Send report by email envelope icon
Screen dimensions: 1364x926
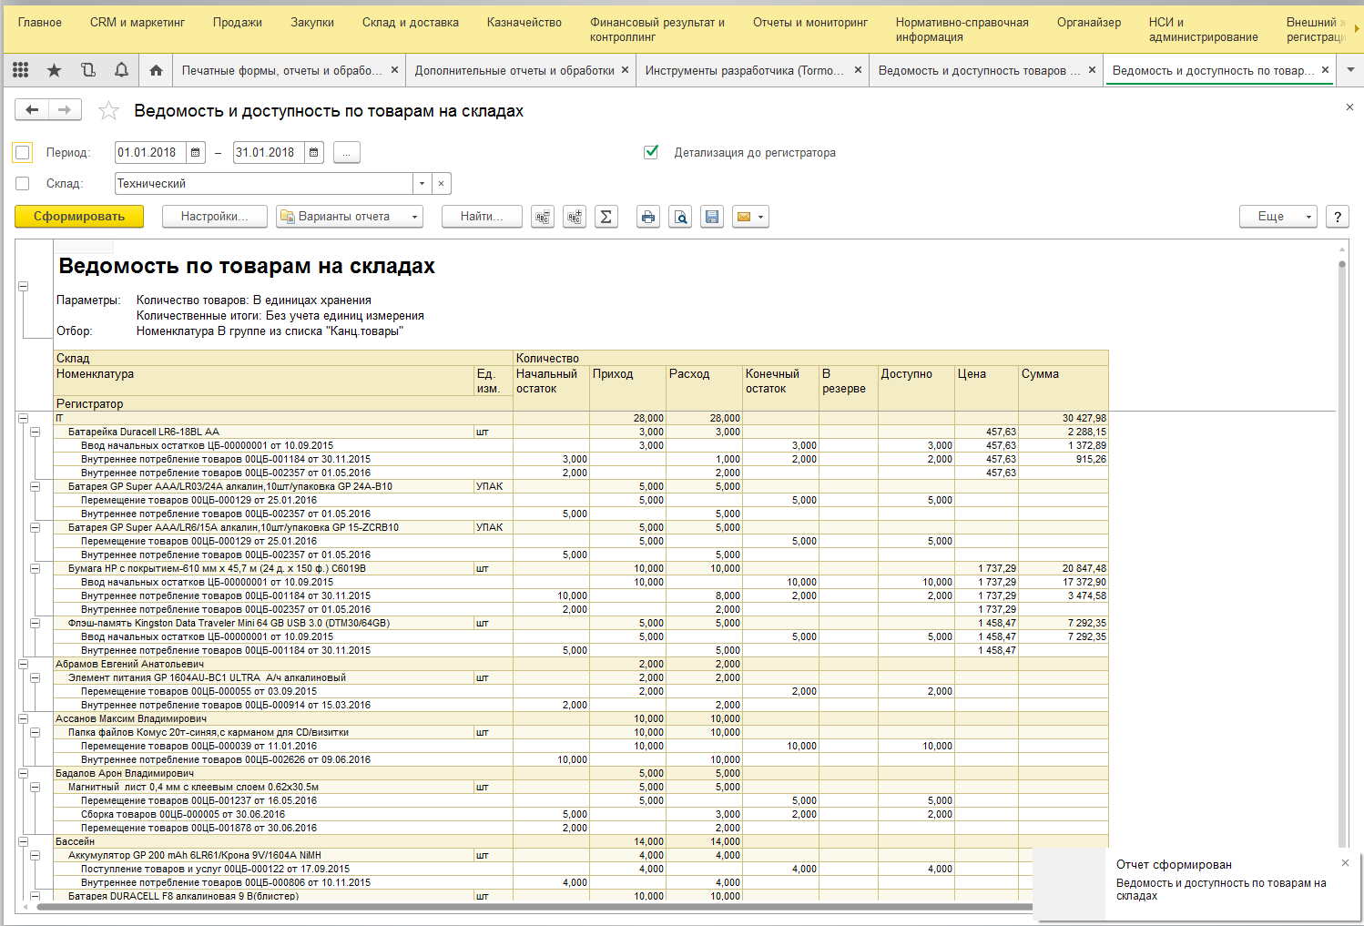pos(744,217)
